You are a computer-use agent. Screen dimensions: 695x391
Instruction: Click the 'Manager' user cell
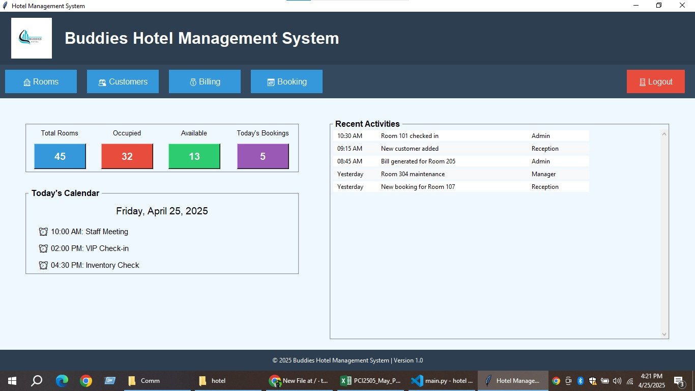pos(543,174)
